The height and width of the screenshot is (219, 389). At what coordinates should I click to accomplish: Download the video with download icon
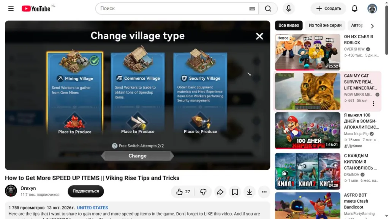pos(249,192)
